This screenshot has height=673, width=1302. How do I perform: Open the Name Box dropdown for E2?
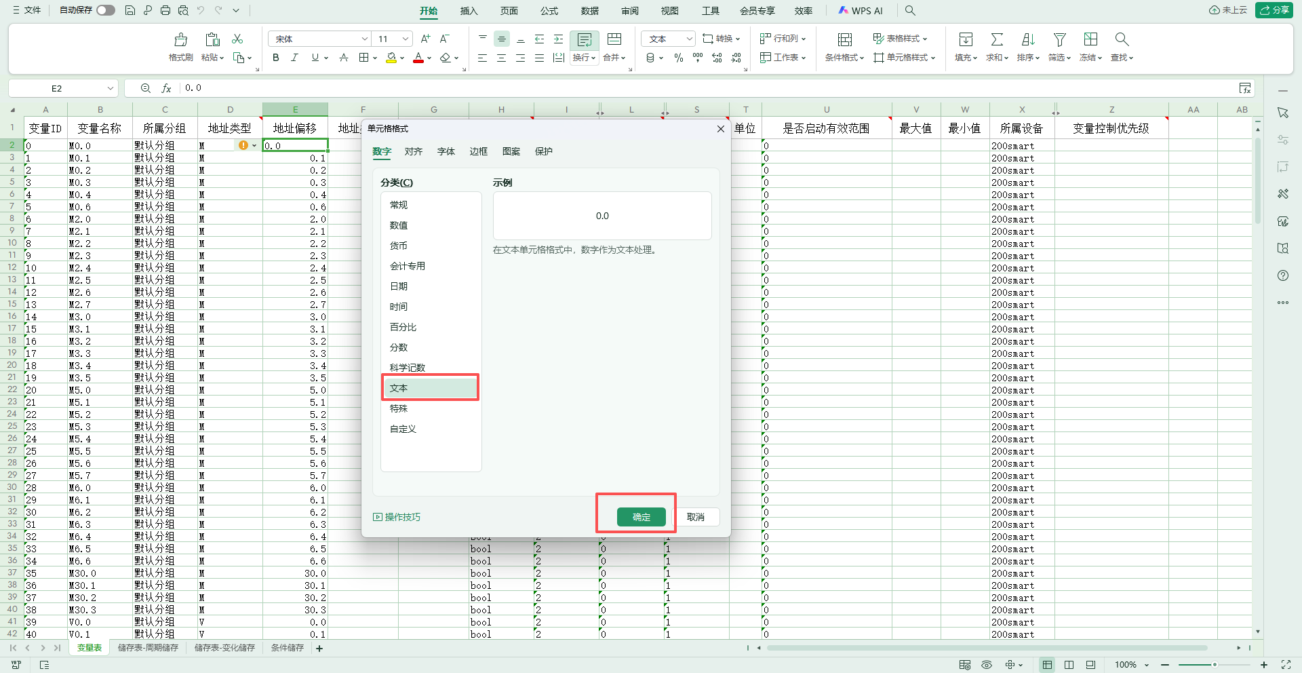[x=111, y=88]
